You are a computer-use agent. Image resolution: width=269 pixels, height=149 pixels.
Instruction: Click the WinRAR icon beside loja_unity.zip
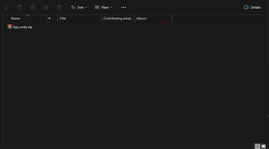pos(10,27)
